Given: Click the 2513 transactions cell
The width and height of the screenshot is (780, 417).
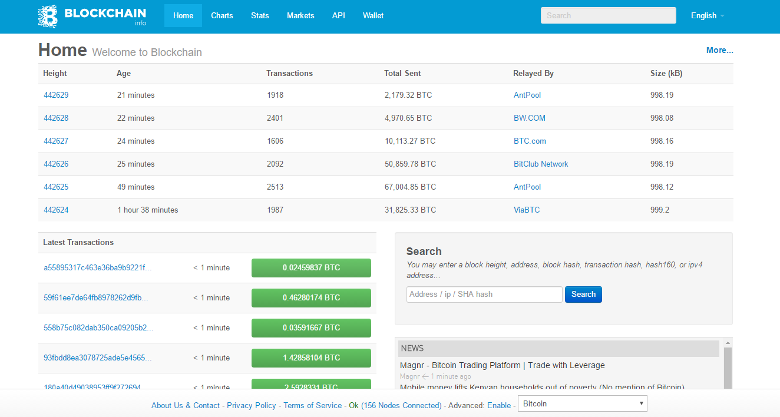Looking at the screenshot, I should click(x=275, y=187).
